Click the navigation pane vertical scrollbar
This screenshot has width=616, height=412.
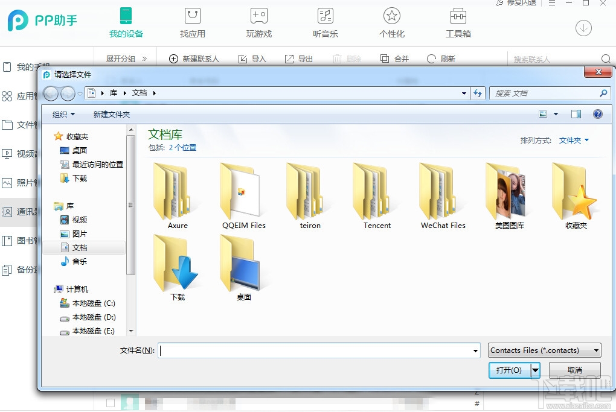tap(130, 205)
